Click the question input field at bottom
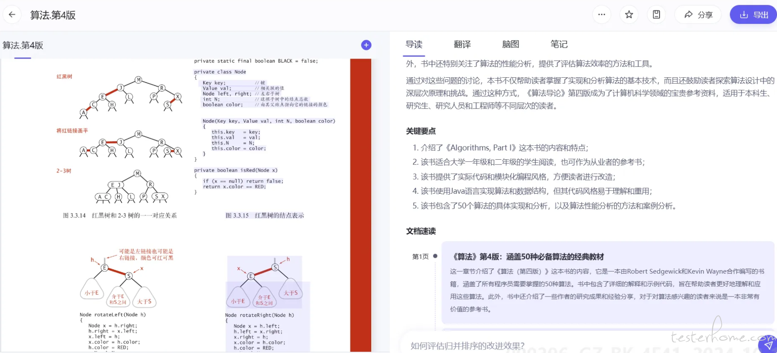This screenshot has height=353, width=777. tap(578, 345)
